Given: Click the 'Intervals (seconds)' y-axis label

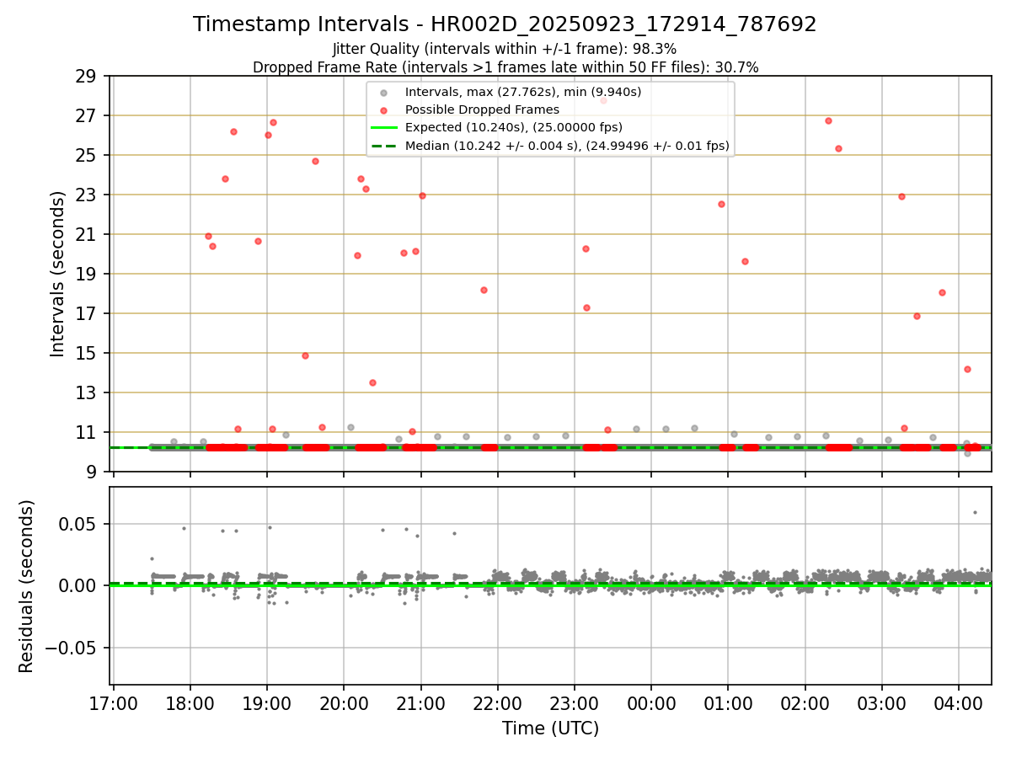Looking at the screenshot, I should click(x=57, y=274).
